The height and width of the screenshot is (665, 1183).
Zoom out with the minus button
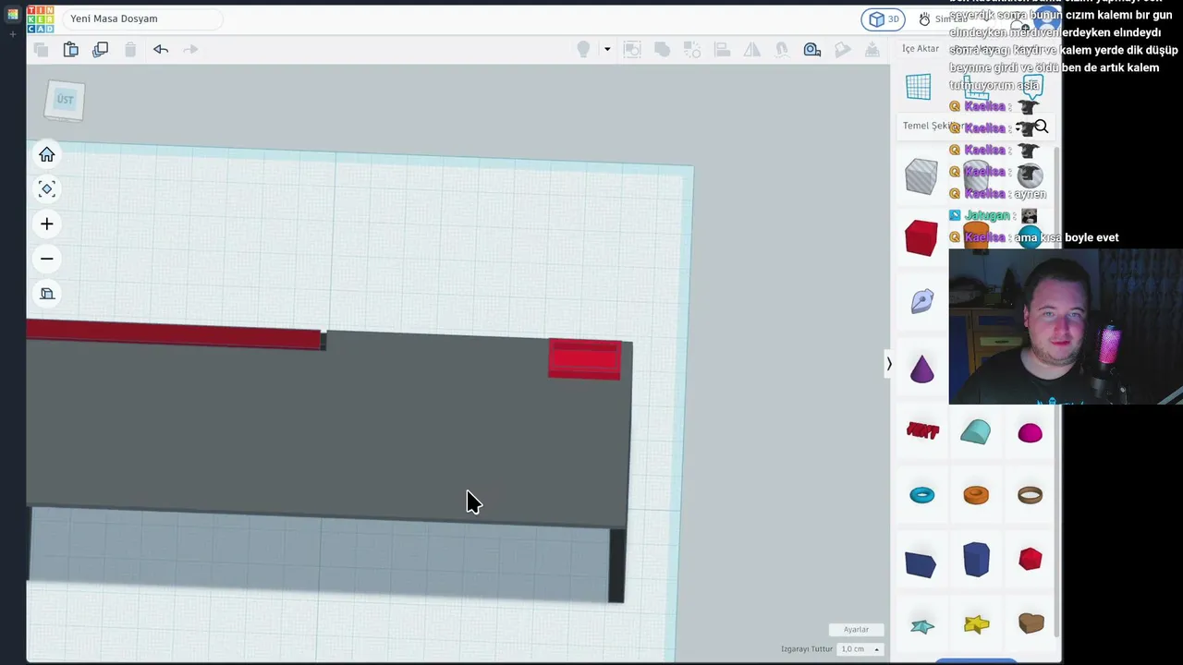[x=47, y=259]
